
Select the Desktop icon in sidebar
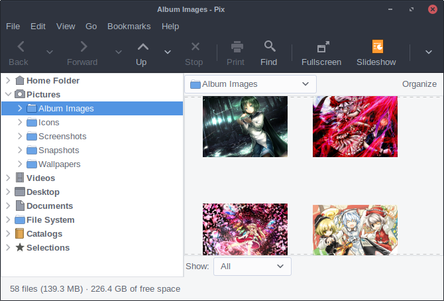pos(19,192)
